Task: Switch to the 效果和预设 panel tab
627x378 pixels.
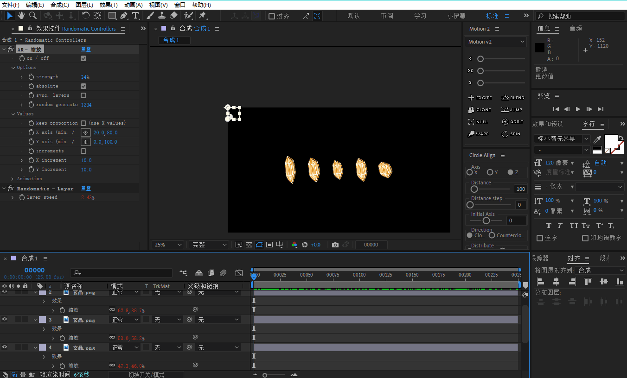Action: coord(547,124)
